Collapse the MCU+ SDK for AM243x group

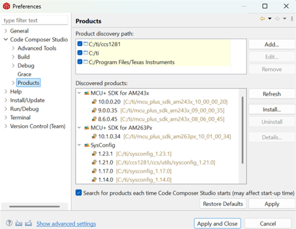[x=79, y=93]
